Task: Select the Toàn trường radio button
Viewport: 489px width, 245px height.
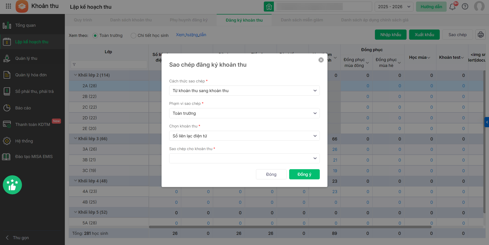Action: (x=95, y=36)
